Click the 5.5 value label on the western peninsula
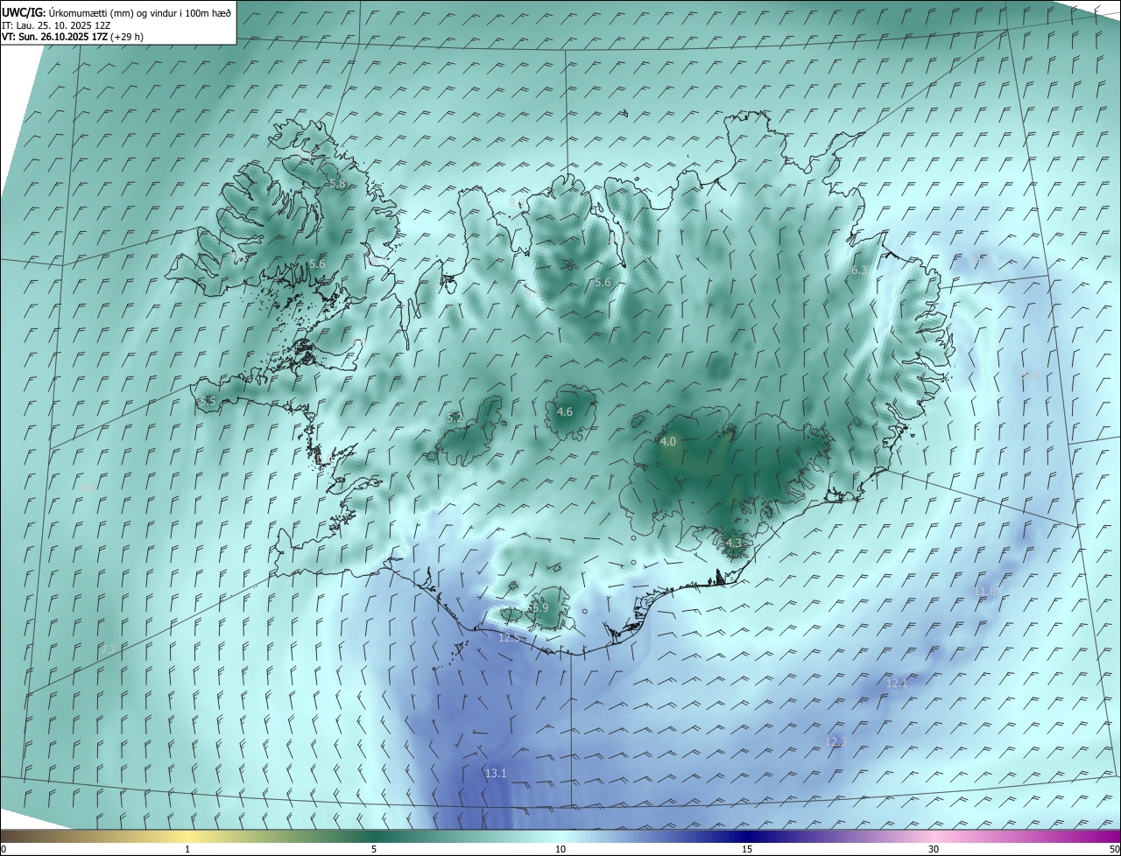Image resolution: width=1121 pixels, height=856 pixels. point(208,401)
